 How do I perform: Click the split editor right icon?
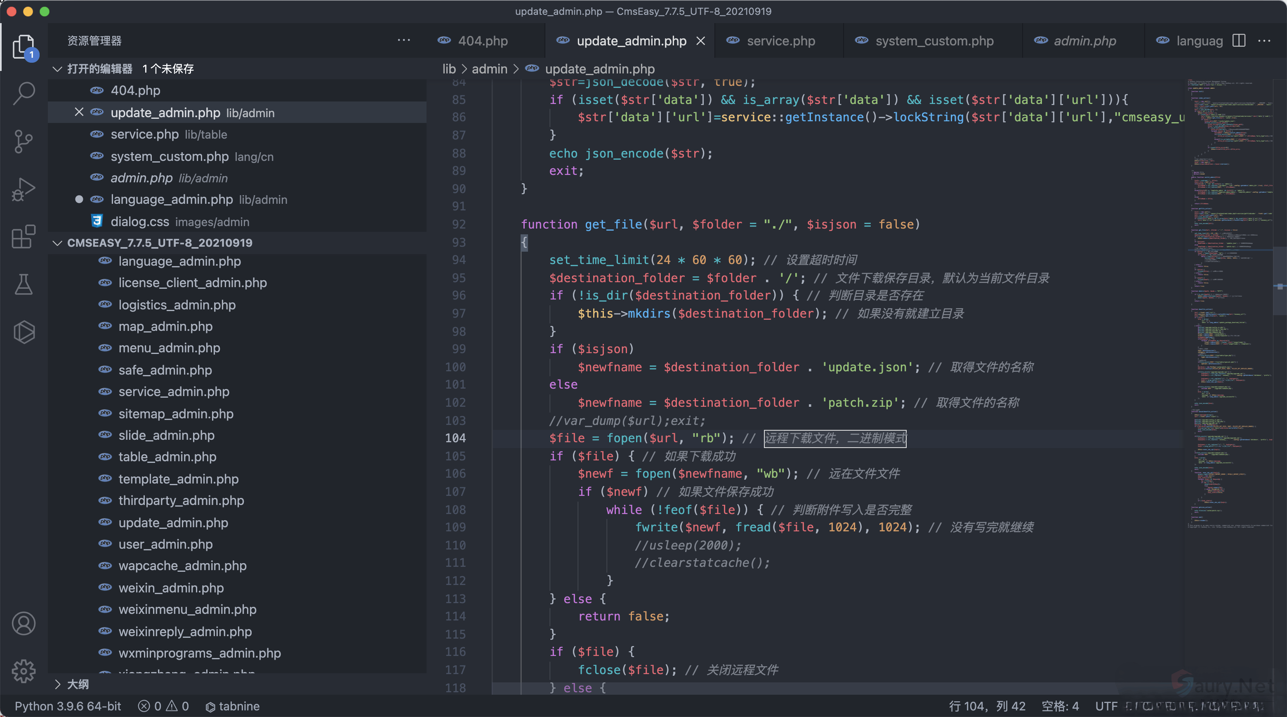pos(1239,40)
